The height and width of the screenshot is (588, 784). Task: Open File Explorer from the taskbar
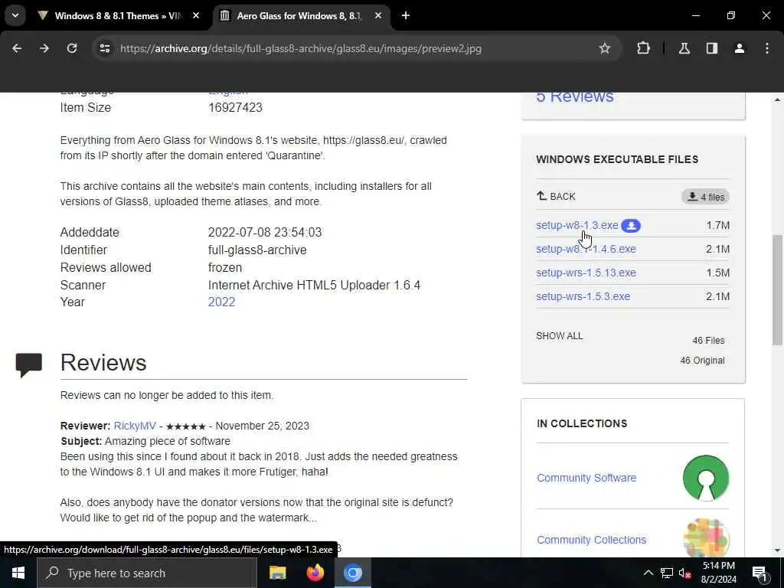(277, 573)
